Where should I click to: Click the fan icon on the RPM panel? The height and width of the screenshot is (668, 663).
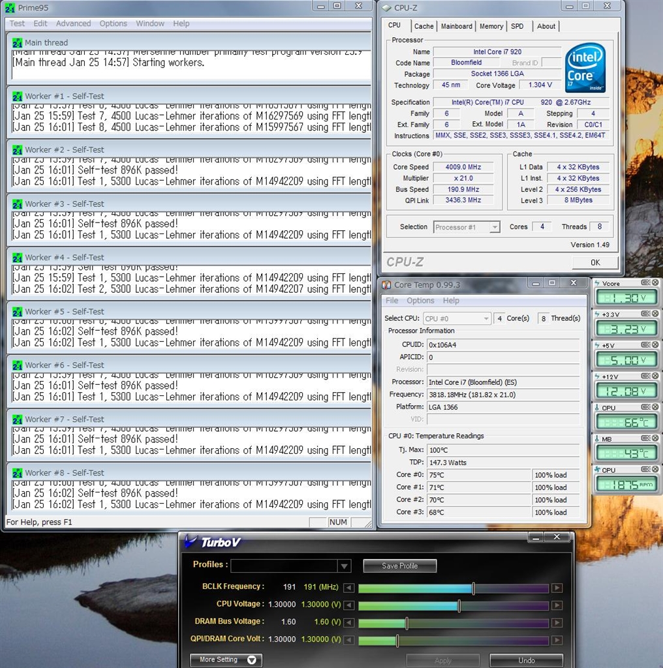click(x=597, y=470)
